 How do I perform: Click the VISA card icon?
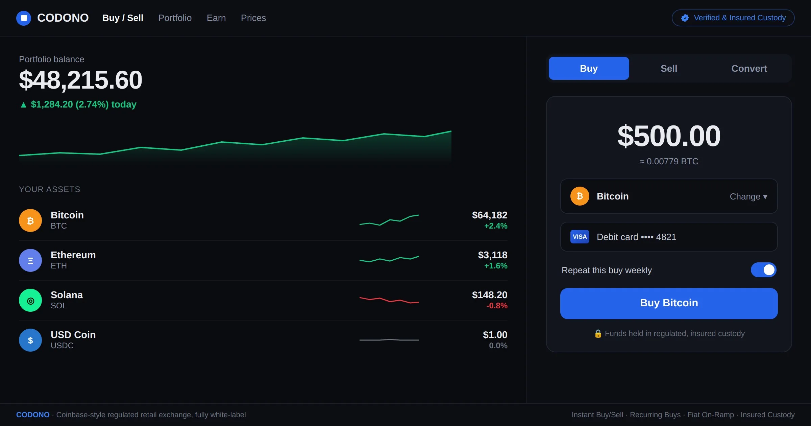point(580,237)
